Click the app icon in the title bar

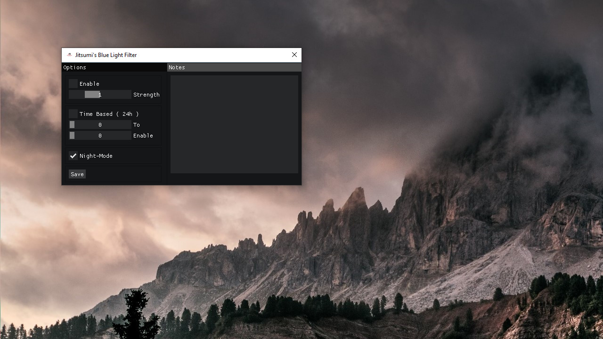(69, 55)
